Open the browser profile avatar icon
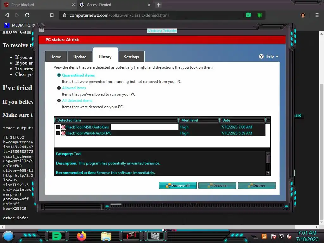The width and height of the screenshot is (324, 243). [x=303, y=15]
